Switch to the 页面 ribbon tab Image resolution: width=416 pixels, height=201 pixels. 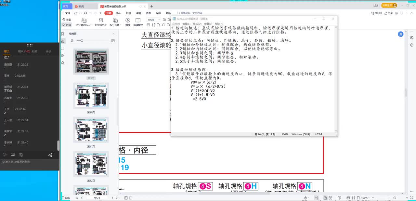[148, 13]
